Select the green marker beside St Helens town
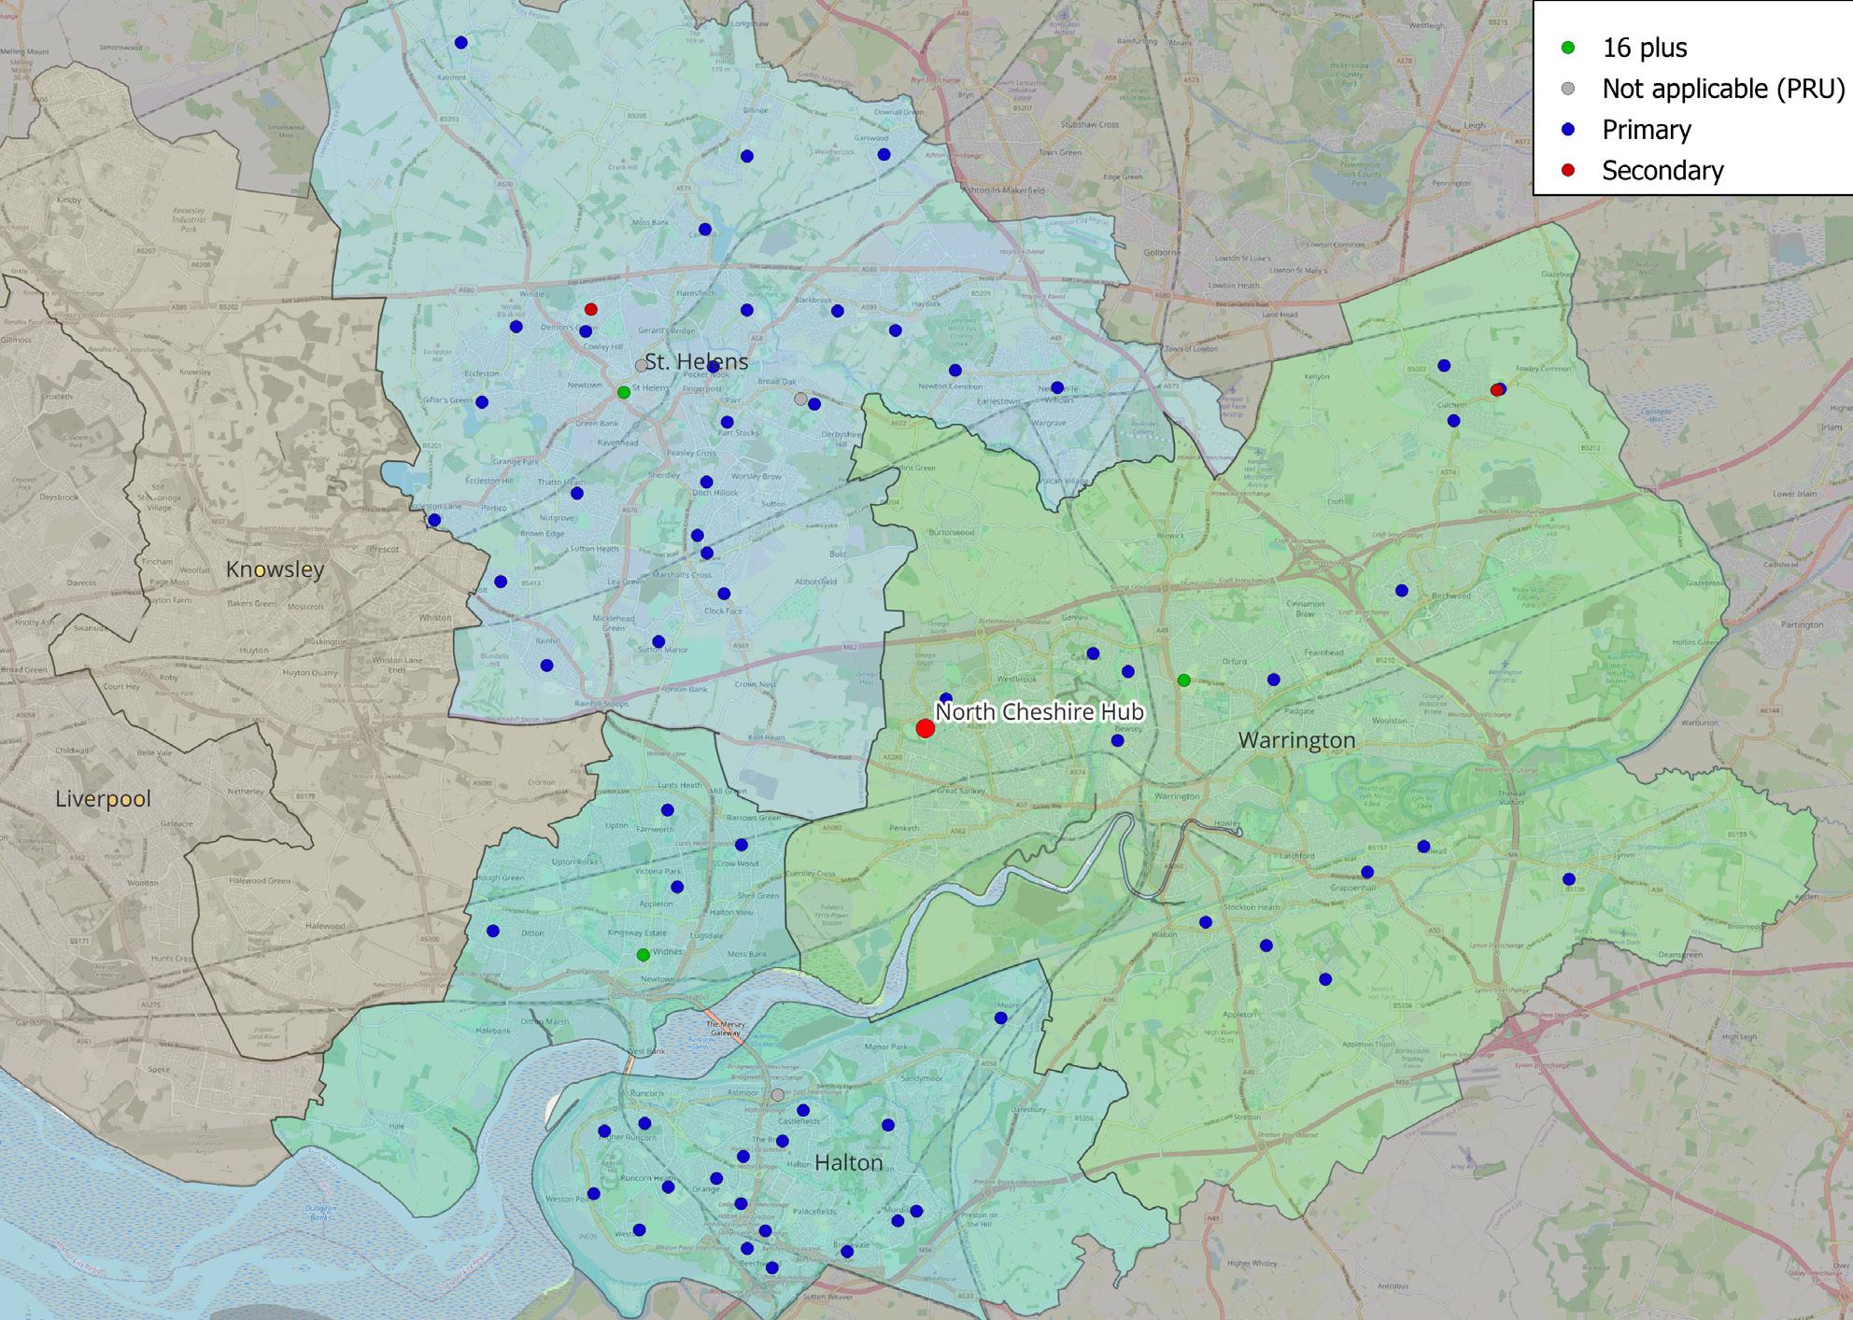 click(x=624, y=392)
